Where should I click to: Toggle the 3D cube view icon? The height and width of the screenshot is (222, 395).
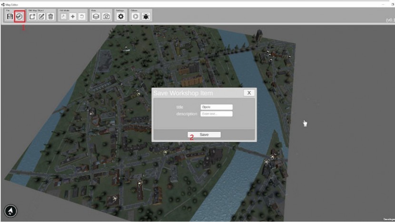point(96,16)
